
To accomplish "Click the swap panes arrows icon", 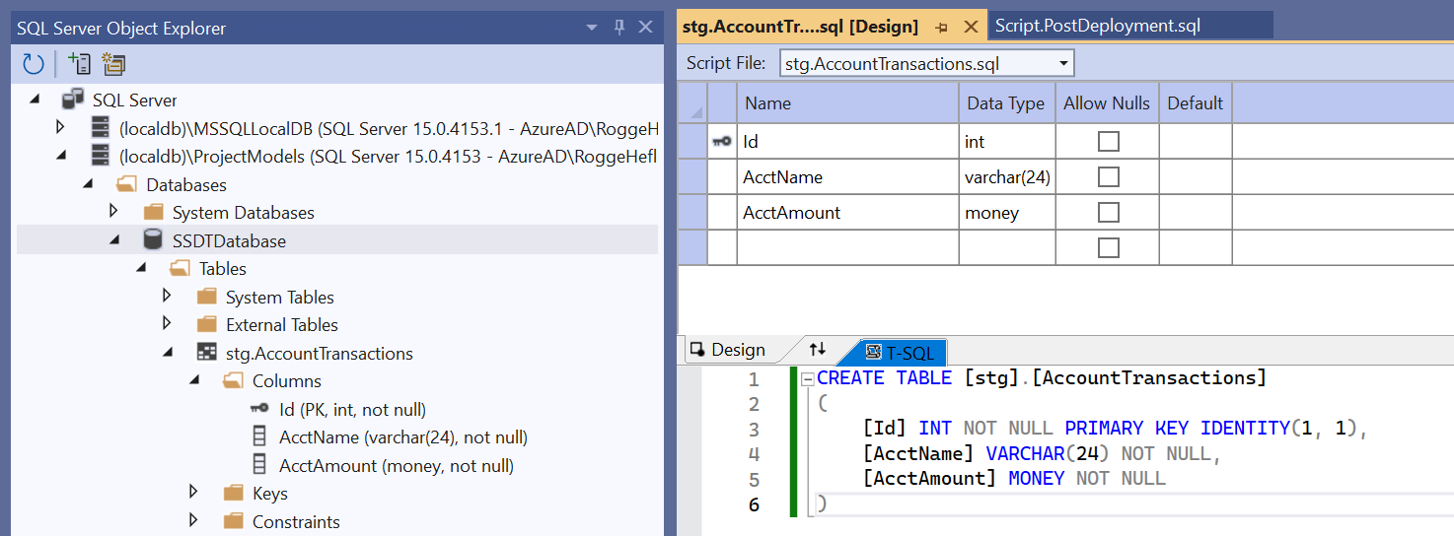I will pos(817,350).
